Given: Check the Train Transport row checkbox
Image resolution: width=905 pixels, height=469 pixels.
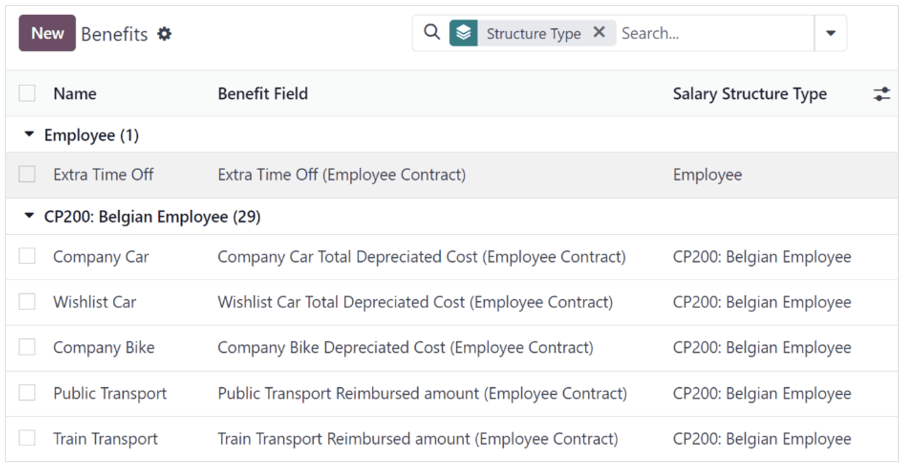Looking at the screenshot, I should tap(27, 439).
